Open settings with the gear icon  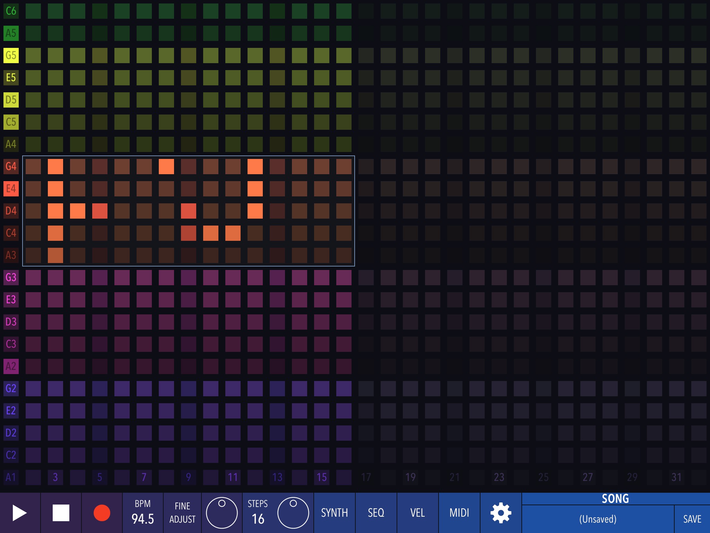(x=501, y=513)
